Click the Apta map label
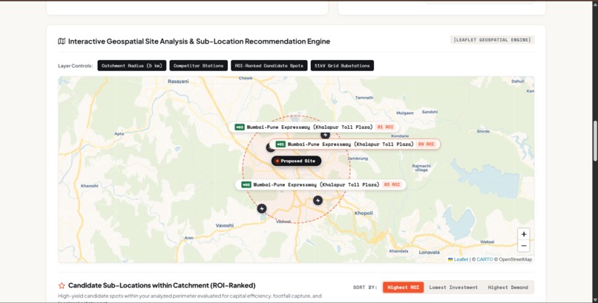 point(119,133)
